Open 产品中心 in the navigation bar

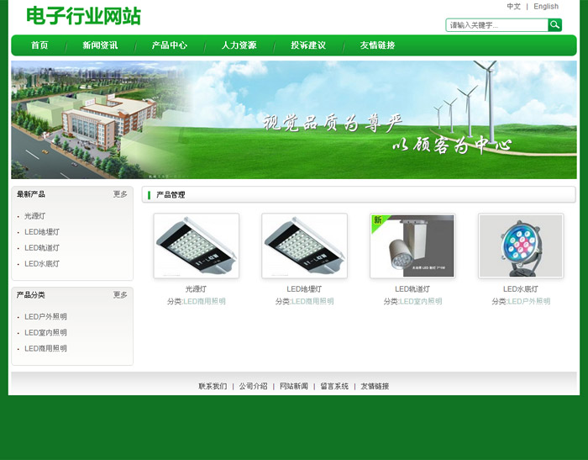click(x=169, y=45)
